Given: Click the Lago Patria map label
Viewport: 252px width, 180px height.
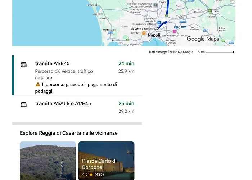Looking at the screenshot, I should coord(98,14).
